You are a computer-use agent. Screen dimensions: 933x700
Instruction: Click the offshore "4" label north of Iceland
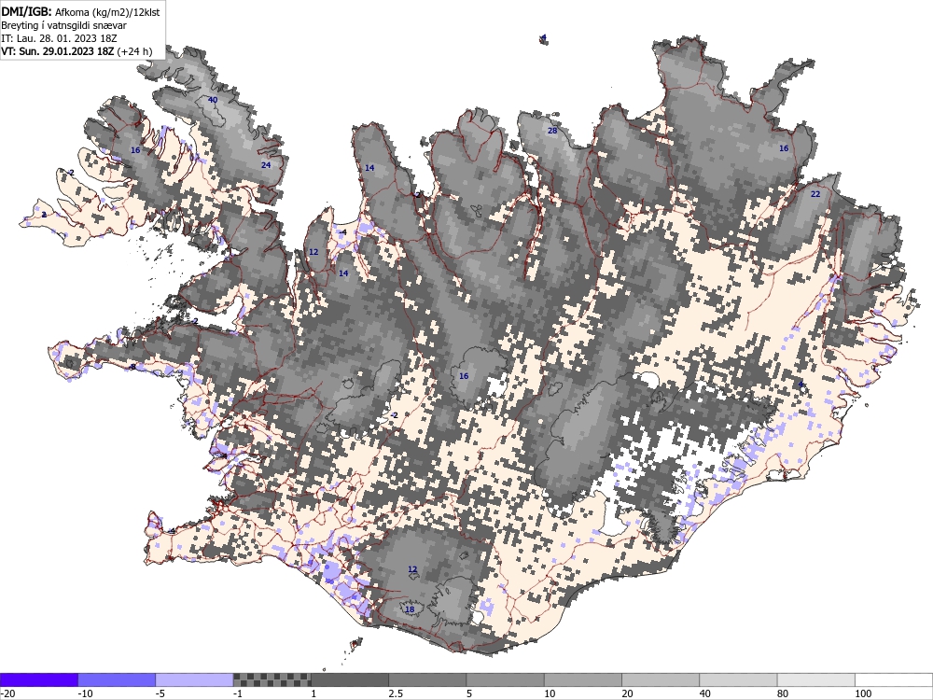[543, 38]
